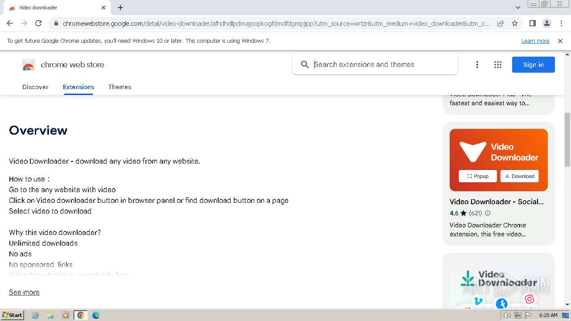Click the 'Unlimited downloads' text line

[x=43, y=243]
